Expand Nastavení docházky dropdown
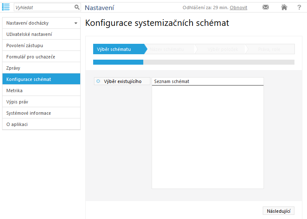This screenshot has height=219, width=307. 41,23
